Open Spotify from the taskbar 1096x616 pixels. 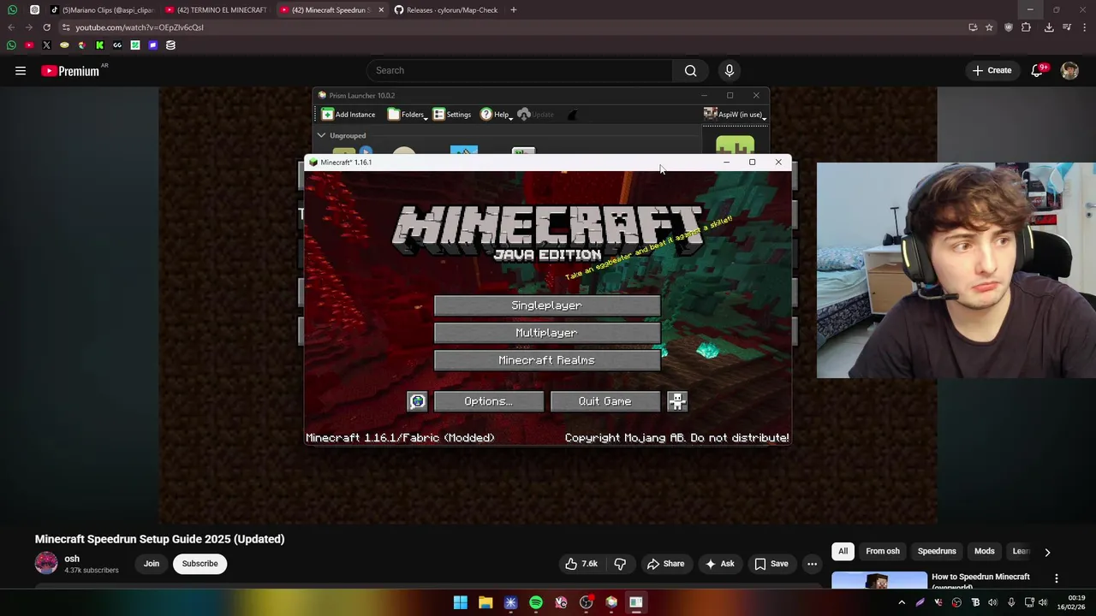click(x=536, y=603)
